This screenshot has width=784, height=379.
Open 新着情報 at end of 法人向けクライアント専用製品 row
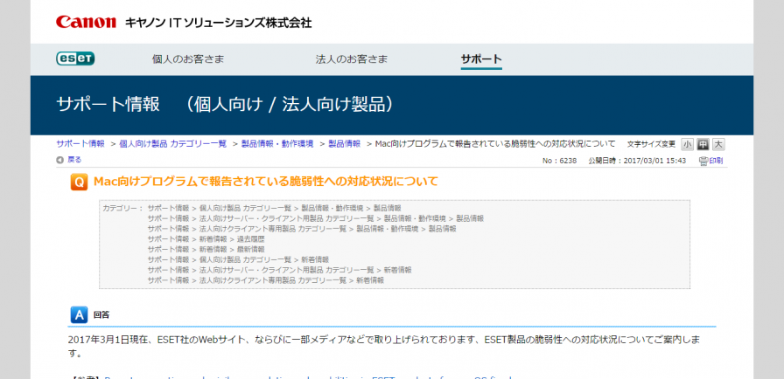click(x=370, y=281)
